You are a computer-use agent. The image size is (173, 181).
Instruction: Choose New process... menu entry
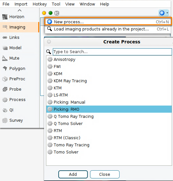(x=108, y=22)
